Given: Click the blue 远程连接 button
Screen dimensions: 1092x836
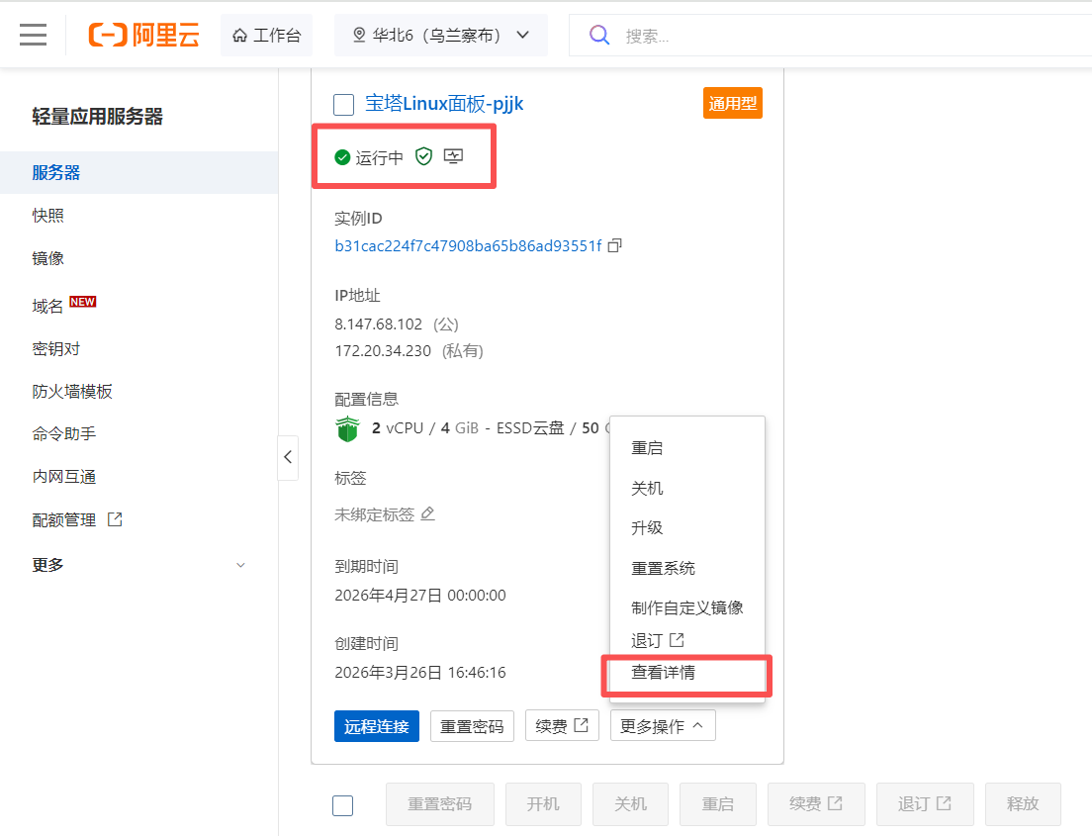Looking at the screenshot, I should (x=377, y=726).
